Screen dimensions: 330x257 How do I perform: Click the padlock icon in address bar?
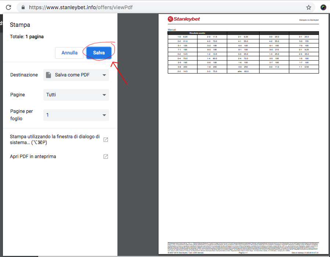(23, 7)
